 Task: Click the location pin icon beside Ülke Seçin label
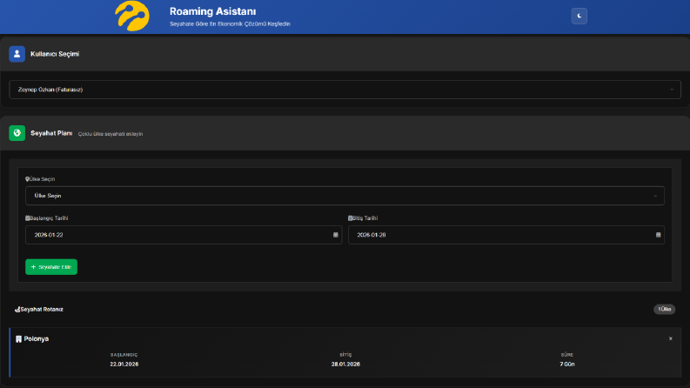[27, 179]
